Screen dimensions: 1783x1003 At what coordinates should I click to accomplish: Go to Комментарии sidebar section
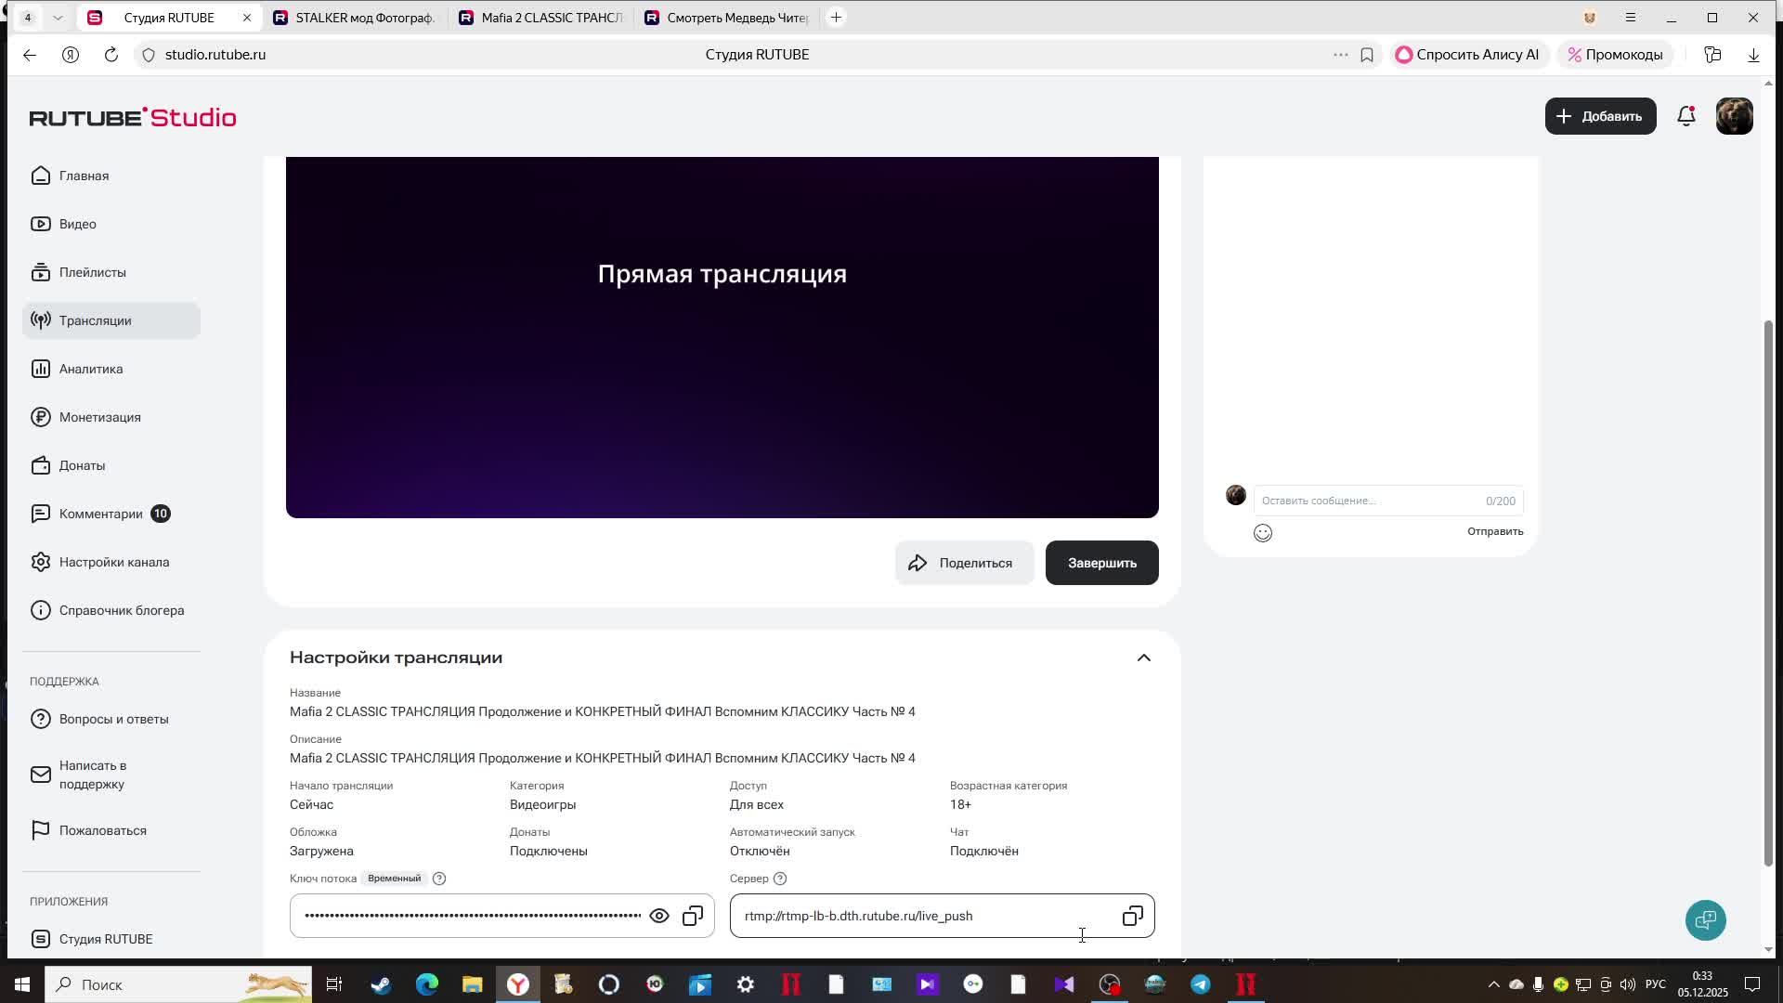click(101, 514)
